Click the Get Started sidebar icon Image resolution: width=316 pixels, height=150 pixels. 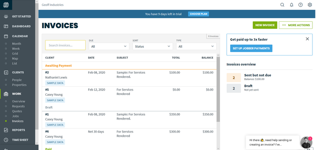tap(6, 16)
